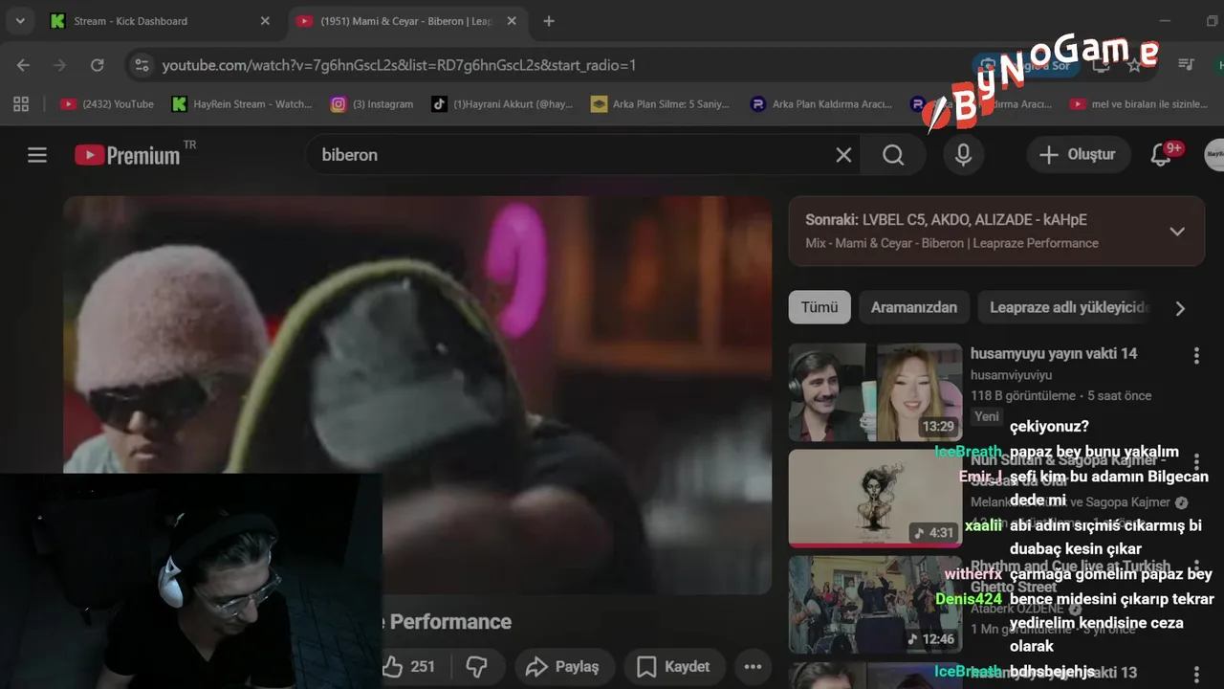The image size is (1224, 689).
Task: Close the Mami & Ceyar YouTube tab
Action: [512, 21]
